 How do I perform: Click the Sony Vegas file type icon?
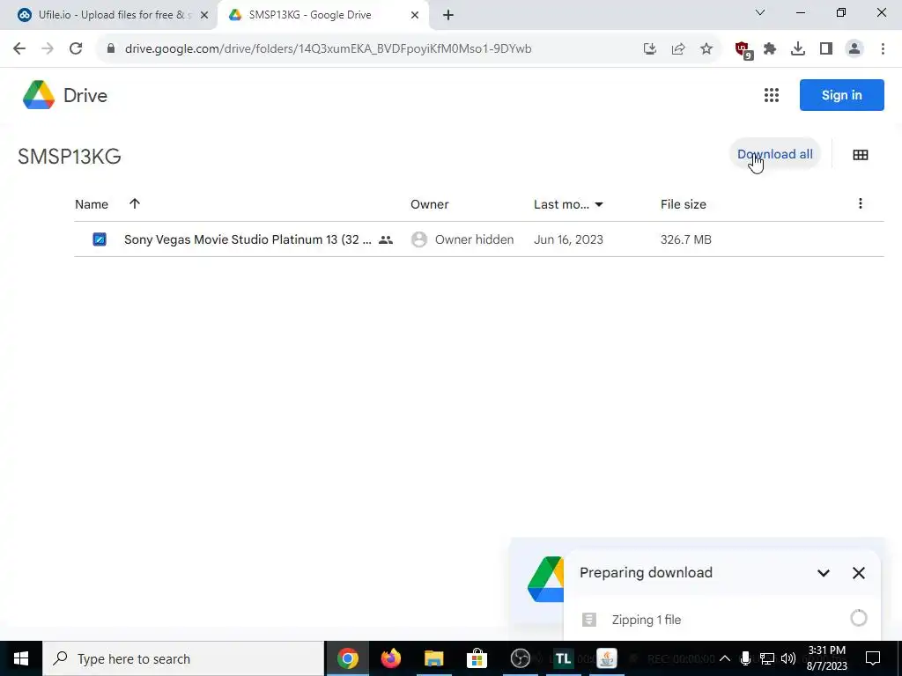click(100, 239)
